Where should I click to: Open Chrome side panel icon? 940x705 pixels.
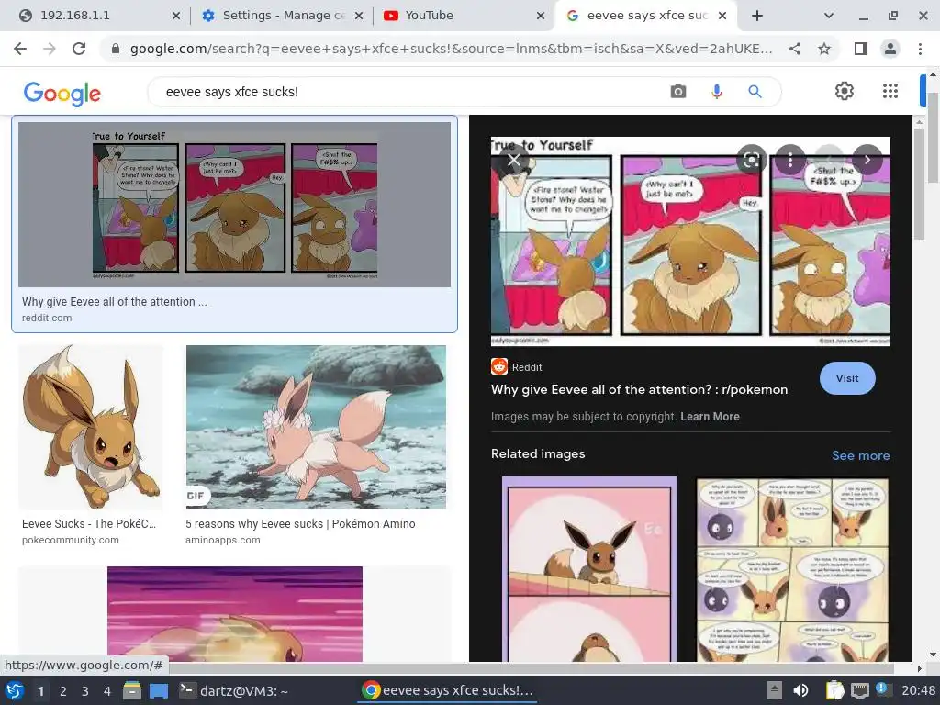861,49
